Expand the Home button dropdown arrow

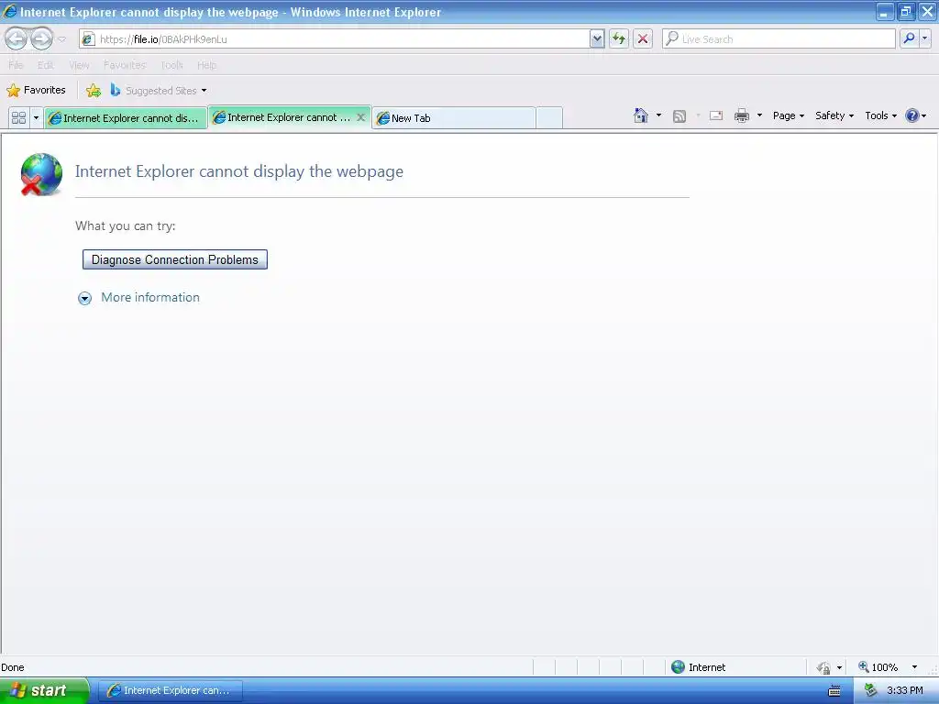[x=658, y=115]
